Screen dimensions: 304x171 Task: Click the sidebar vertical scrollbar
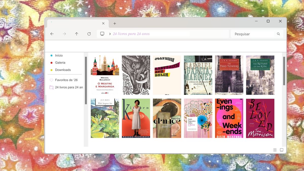point(86,81)
